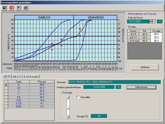Click the Dosage vertical slider's down arrow
Screen dimensions: 165x124
click(x=68, y=117)
